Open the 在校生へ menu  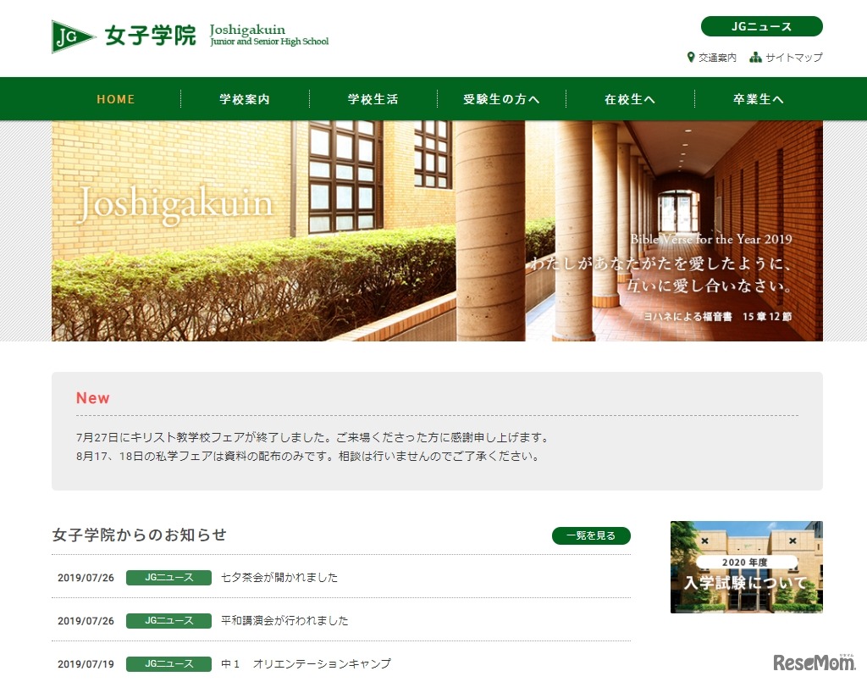pos(630,99)
